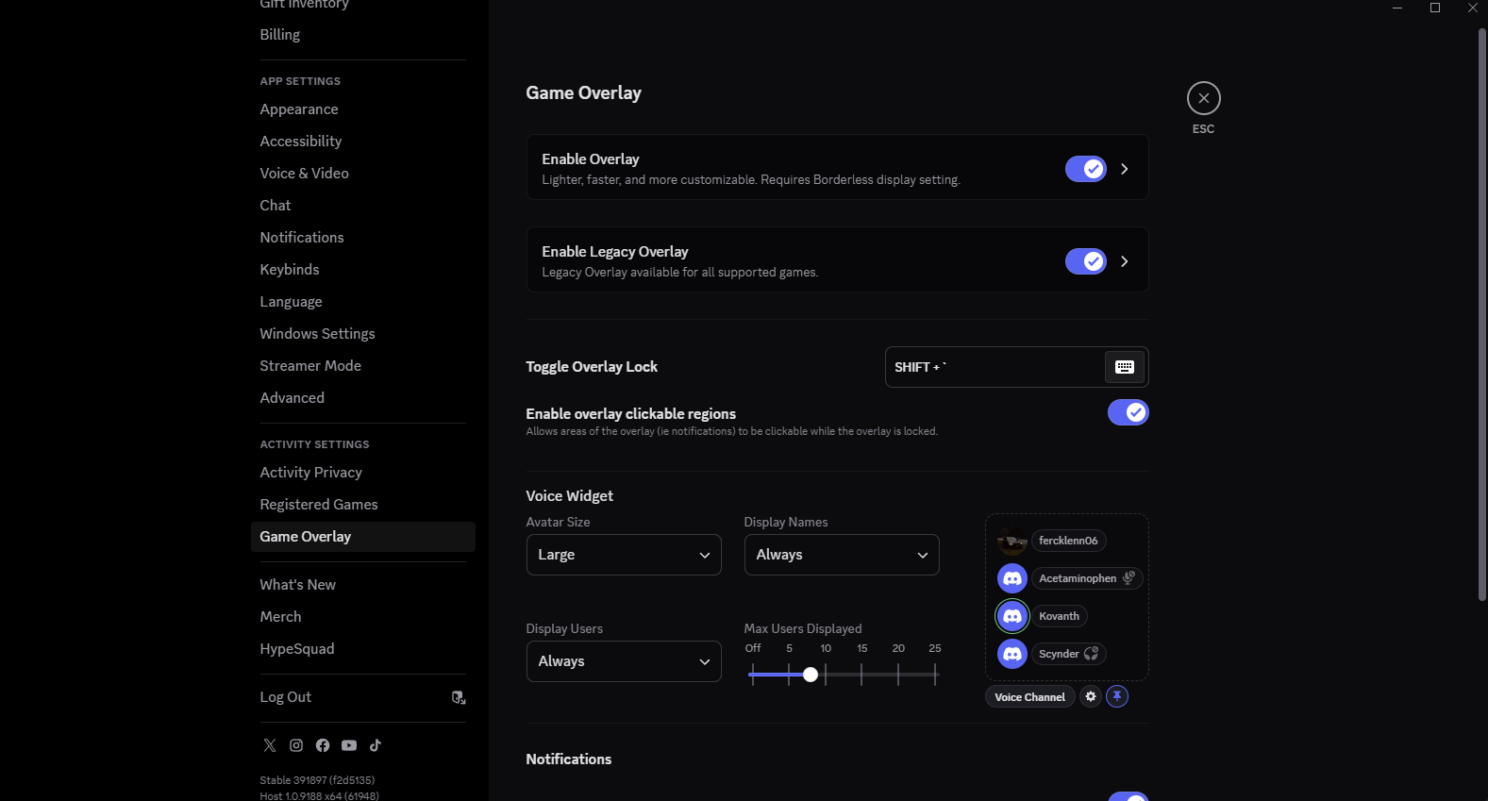The image size is (1488, 801).
Task: Open Discord's Facebook social icon
Action: 323,745
